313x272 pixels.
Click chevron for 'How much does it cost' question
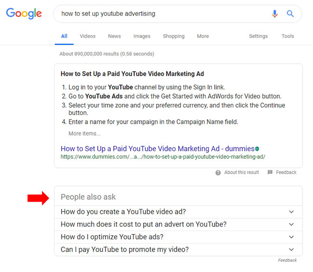291,224
